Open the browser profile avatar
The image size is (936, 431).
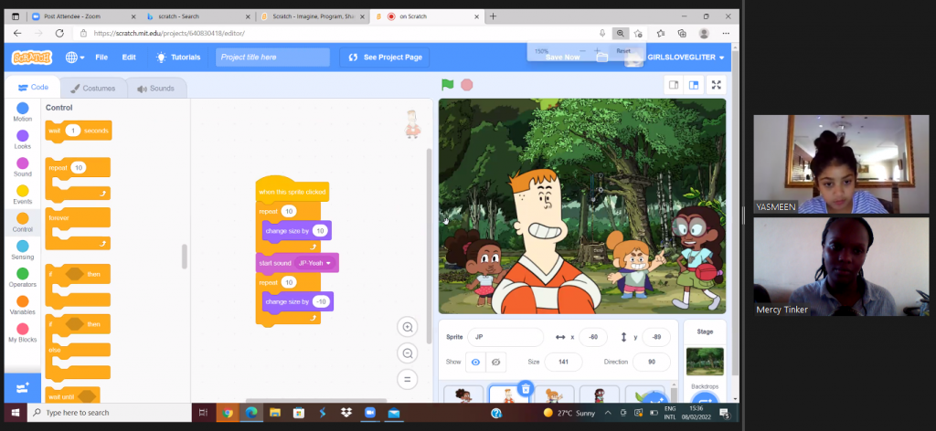point(705,34)
